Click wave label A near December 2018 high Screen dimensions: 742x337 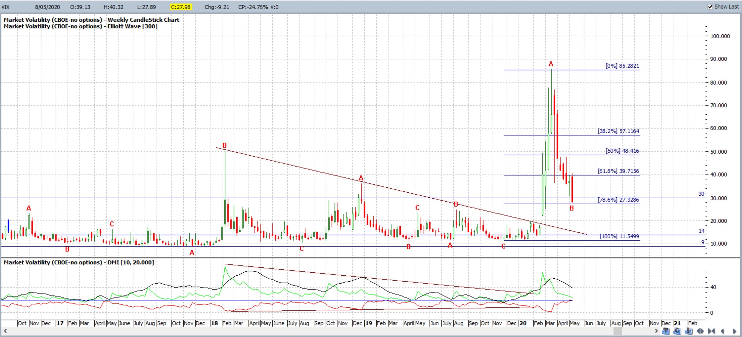click(361, 178)
